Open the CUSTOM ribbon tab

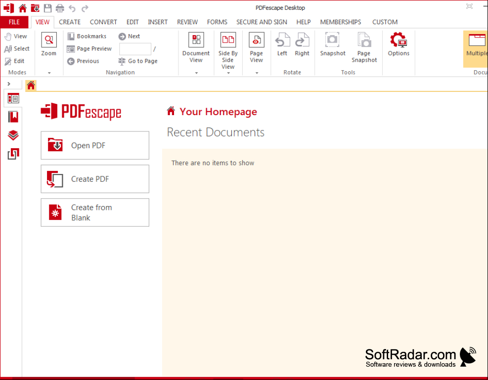click(x=385, y=22)
